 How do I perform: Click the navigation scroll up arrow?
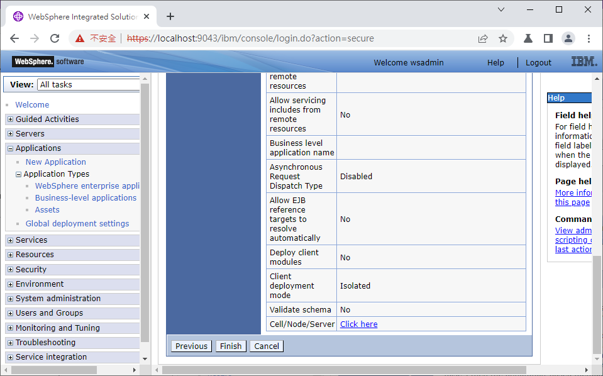click(x=145, y=79)
